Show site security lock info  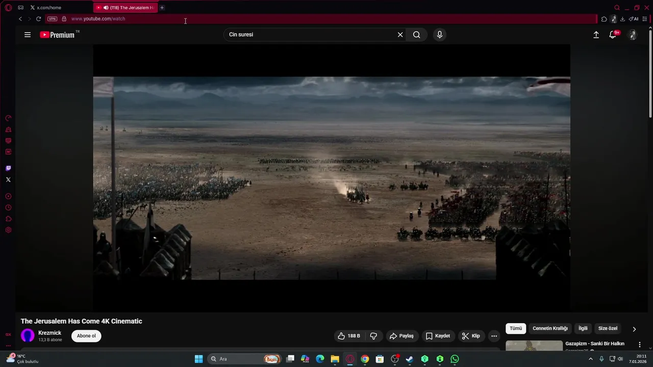pyautogui.click(x=64, y=19)
